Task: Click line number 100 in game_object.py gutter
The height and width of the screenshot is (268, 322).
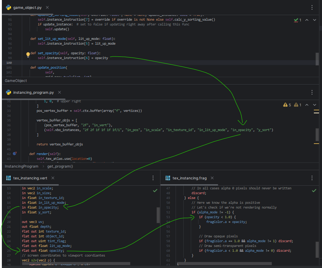Action: 9,63
